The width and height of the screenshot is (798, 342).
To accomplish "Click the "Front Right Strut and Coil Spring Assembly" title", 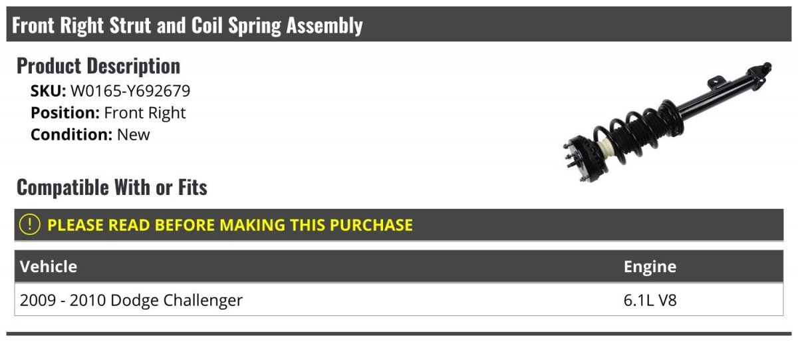I will (188, 25).
